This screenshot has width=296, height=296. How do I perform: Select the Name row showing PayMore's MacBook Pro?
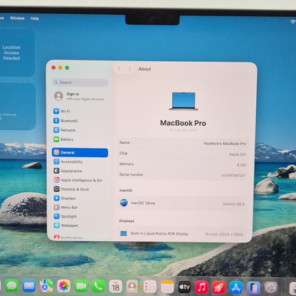[183, 143]
